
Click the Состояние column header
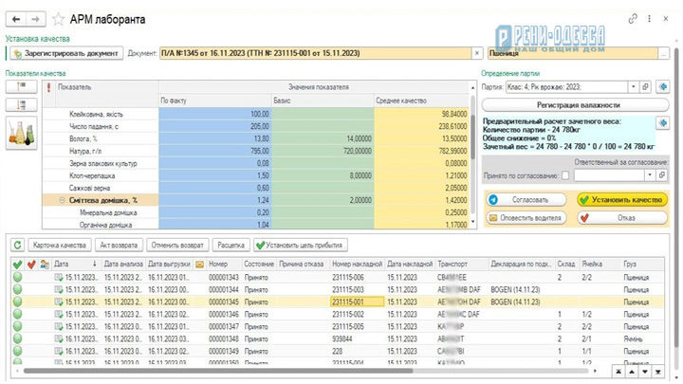259,264
